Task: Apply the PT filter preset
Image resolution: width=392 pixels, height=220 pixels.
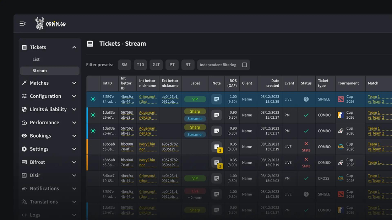Action: point(172,65)
